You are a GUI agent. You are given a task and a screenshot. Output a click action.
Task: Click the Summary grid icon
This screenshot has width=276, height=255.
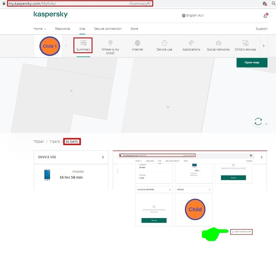tap(83, 43)
